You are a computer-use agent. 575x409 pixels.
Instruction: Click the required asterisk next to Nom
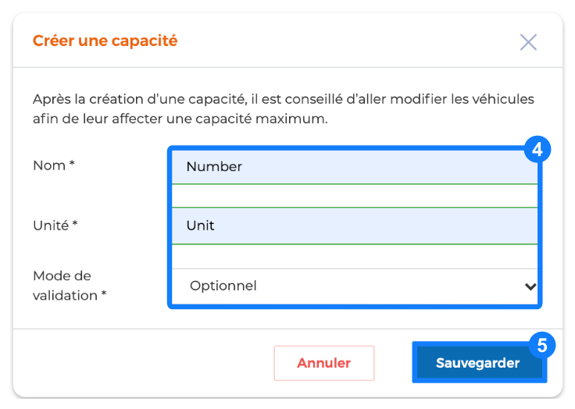[x=72, y=163]
